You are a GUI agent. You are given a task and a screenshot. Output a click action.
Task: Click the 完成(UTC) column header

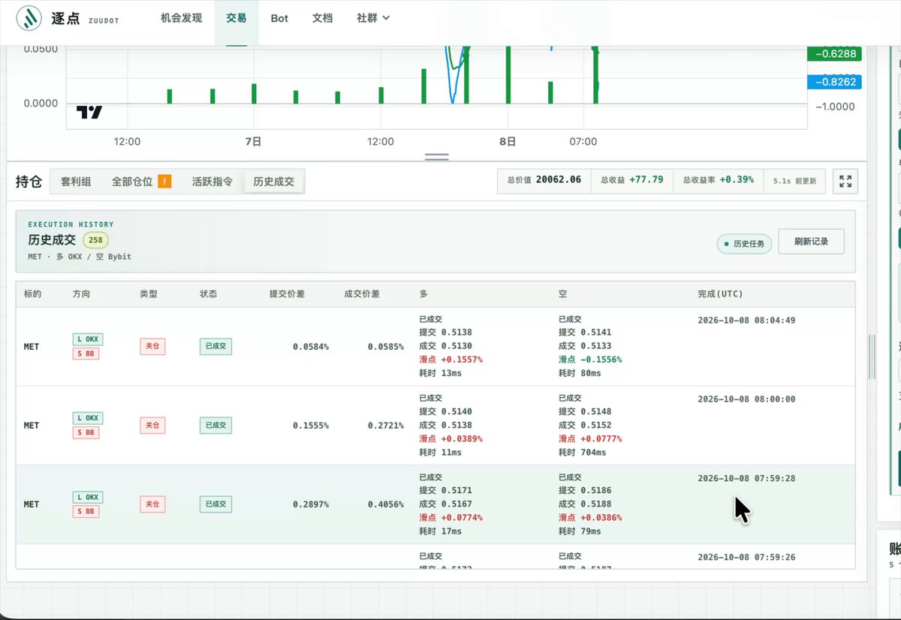720,294
